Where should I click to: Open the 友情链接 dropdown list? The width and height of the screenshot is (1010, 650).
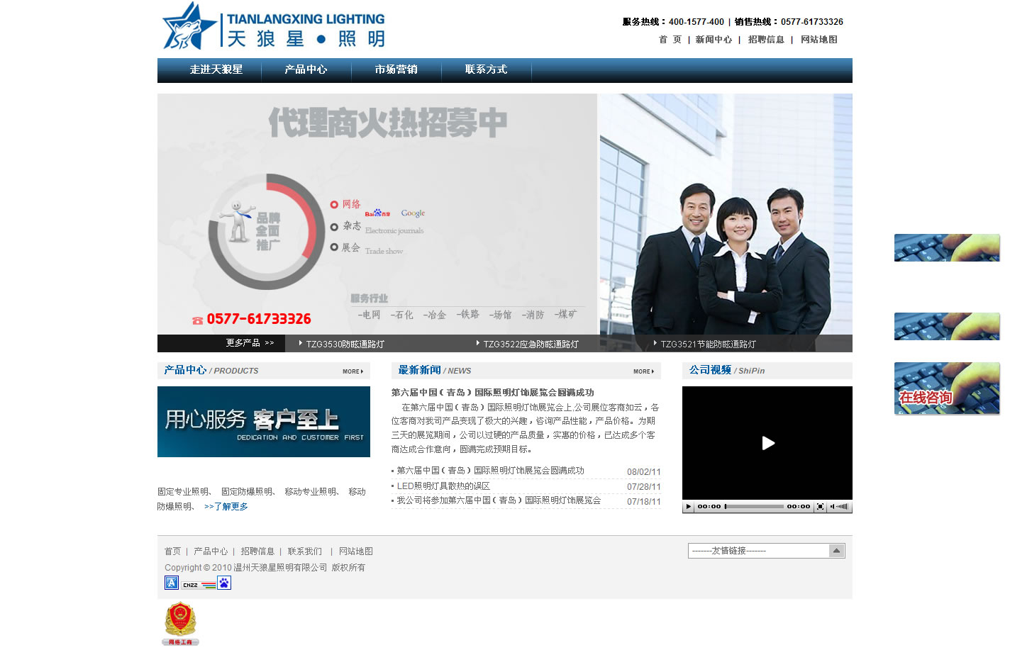(836, 551)
